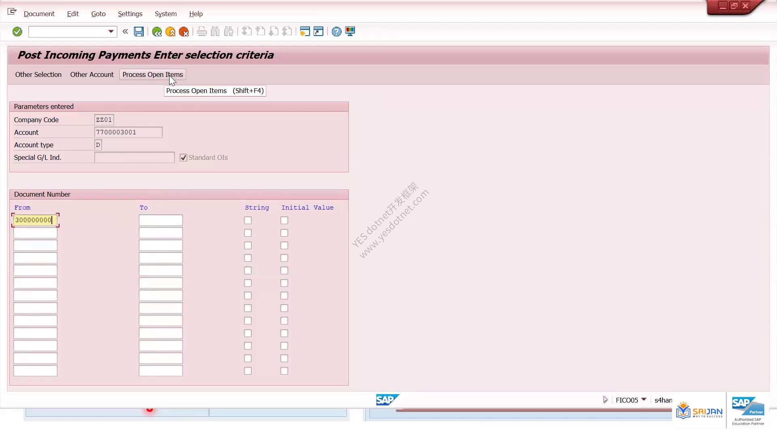This screenshot has width=777, height=437.
Task: Click the Customize Local Layout monitor icon
Action: tap(350, 32)
